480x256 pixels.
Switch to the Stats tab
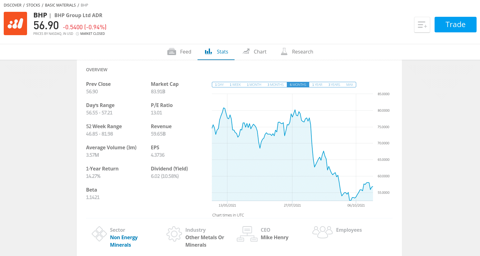pyautogui.click(x=216, y=52)
